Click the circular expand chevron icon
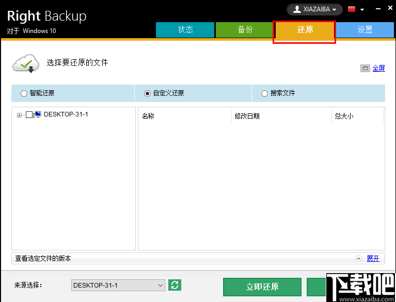Image resolution: width=396 pixels, height=302 pixels. coord(358,258)
